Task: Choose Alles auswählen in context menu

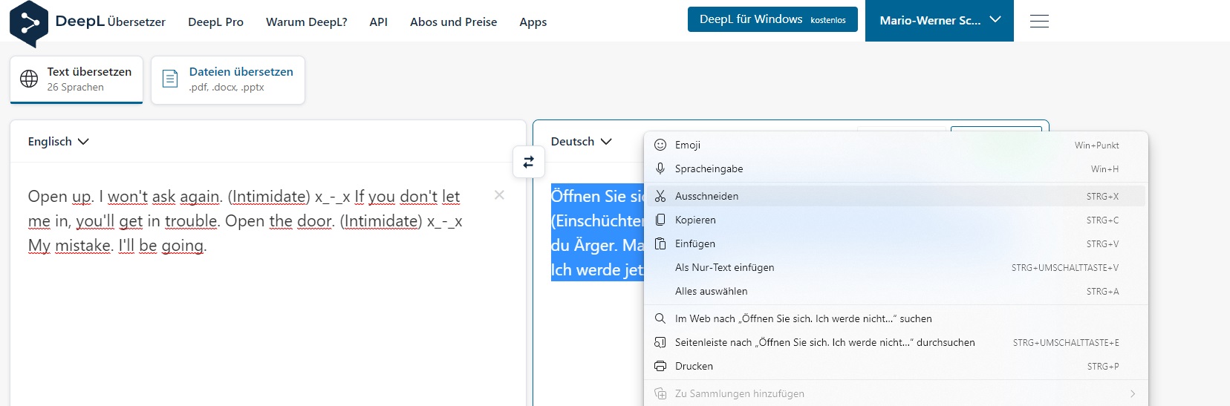Action: click(x=711, y=292)
